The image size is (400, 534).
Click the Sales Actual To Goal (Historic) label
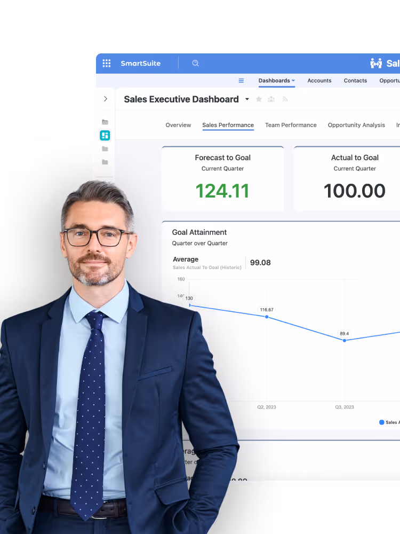click(207, 268)
